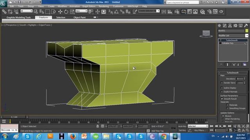This screenshot has height=140, width=250.
Task: Click the Align tool icon
Action: [170, 12]
